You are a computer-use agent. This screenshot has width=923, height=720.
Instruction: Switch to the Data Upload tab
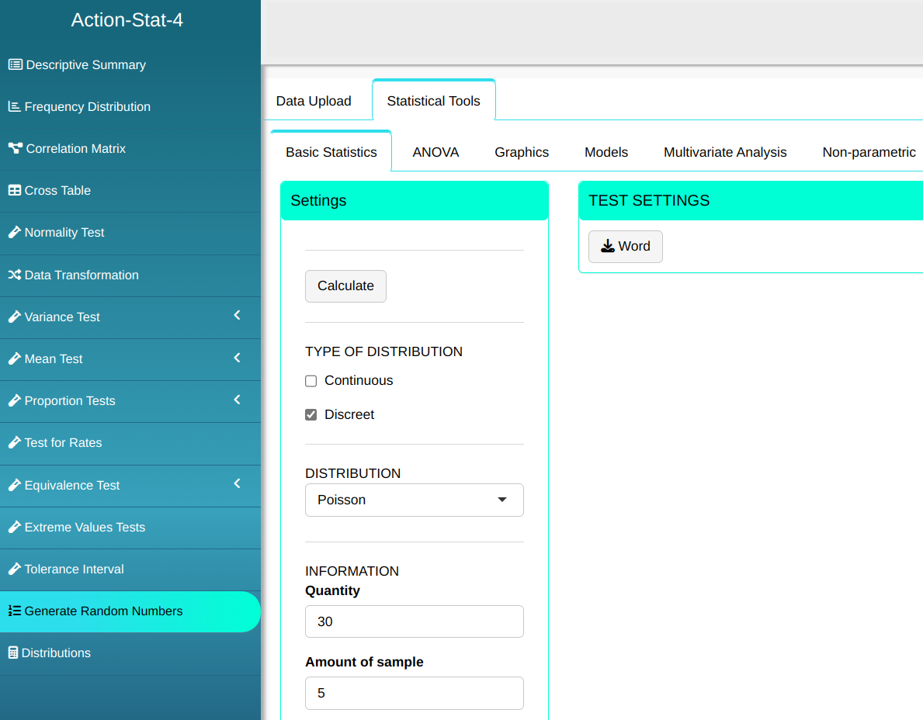tap(314, 101)
